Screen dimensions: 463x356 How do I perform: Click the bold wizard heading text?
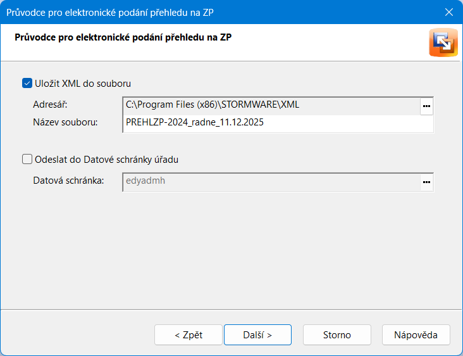[x=123, y=37]
